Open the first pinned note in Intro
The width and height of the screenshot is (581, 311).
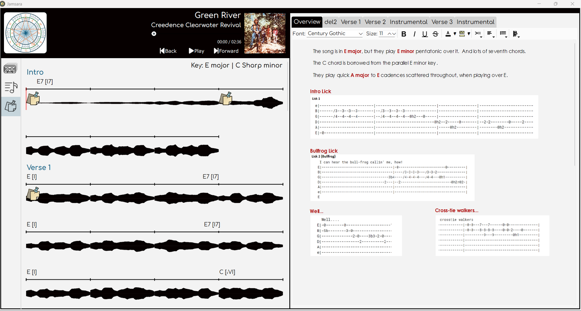coord(33,98)
